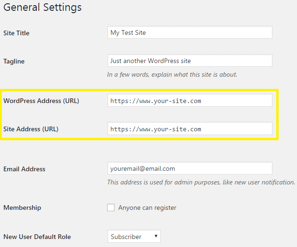
Task: Click the Tagline label text
Action: click(x=14, y=61)
